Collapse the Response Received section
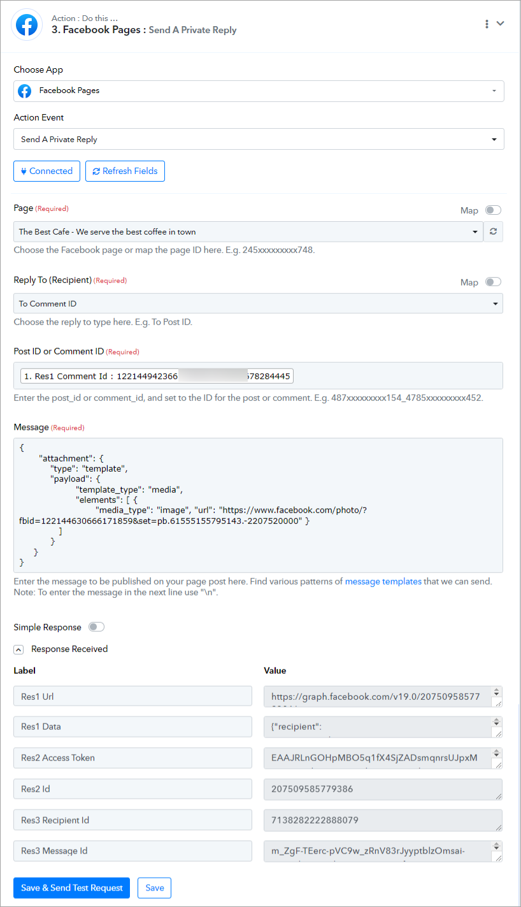The height and width of the screenshot is (907, 521). click(18, 649)
